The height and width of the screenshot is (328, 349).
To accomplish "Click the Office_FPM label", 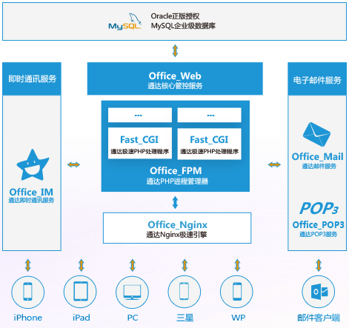I will pos(176,171).
